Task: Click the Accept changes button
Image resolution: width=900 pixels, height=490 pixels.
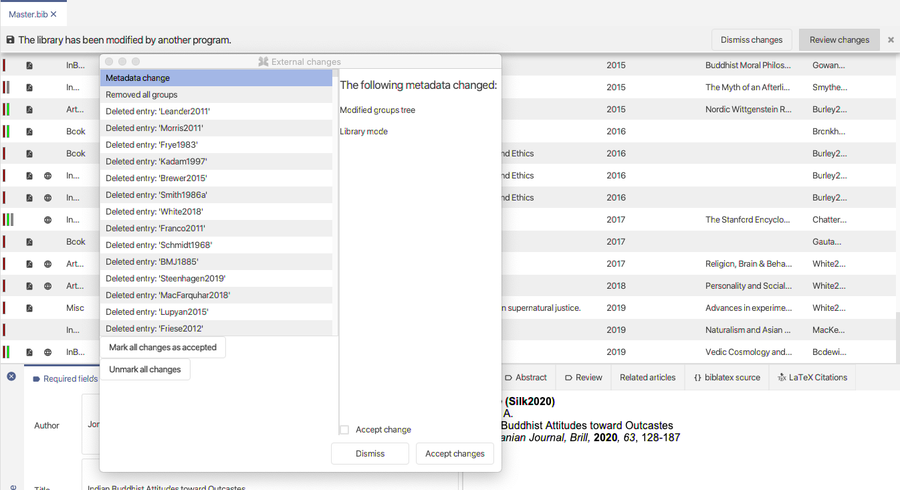Action: tap(455, 454)
